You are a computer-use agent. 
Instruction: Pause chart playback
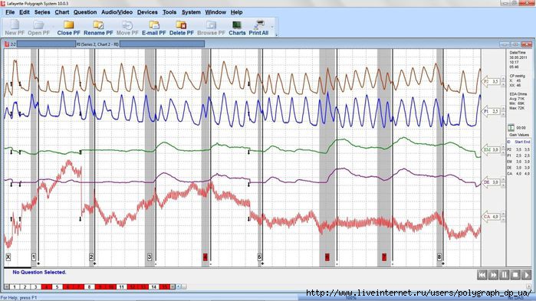pyautogui.click(x=505, y=275)
